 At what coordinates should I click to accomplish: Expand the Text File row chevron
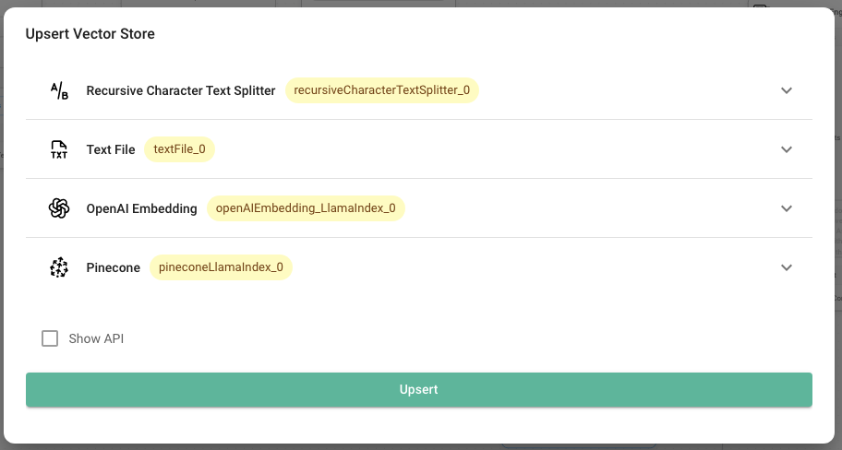click(787, 149)
